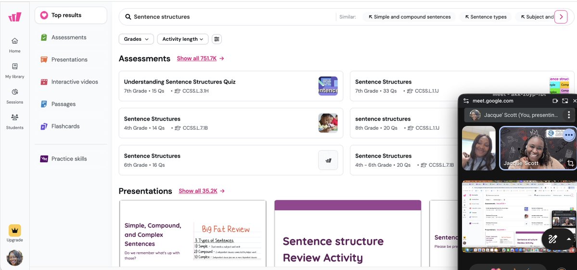The height and width of the screenshot is (270, 577).
Task: Open the three-dot menu beside Jacque' Scott presenting
Action: click(x=569, y=115)
